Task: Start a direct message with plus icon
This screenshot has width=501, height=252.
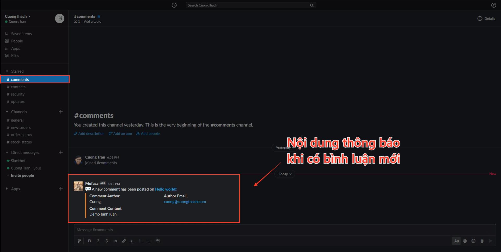Action: [x=61, y=152]
